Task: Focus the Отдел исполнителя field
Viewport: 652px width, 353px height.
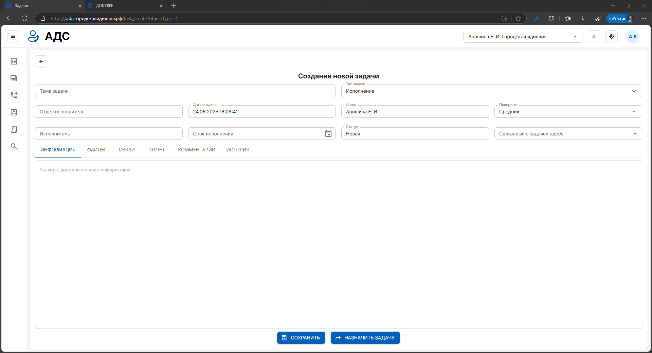Action: [x=109, y=112]
